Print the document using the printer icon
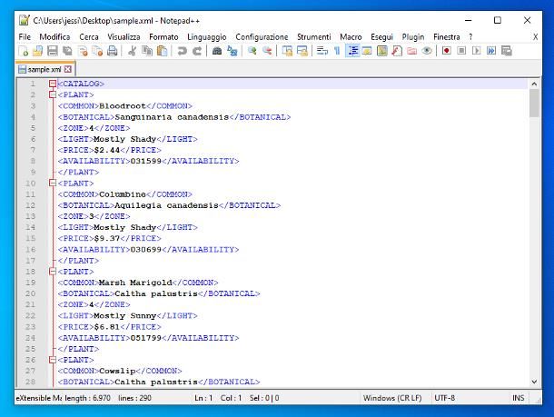 click(x=113, y=51)
